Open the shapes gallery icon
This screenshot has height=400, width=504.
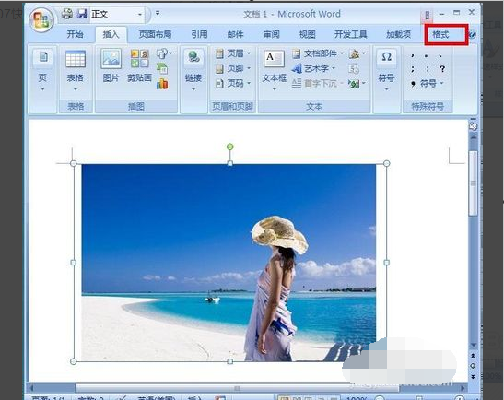tap(164, 53)
